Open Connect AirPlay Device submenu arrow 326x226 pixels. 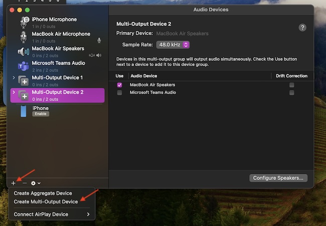tap(88, 214)
